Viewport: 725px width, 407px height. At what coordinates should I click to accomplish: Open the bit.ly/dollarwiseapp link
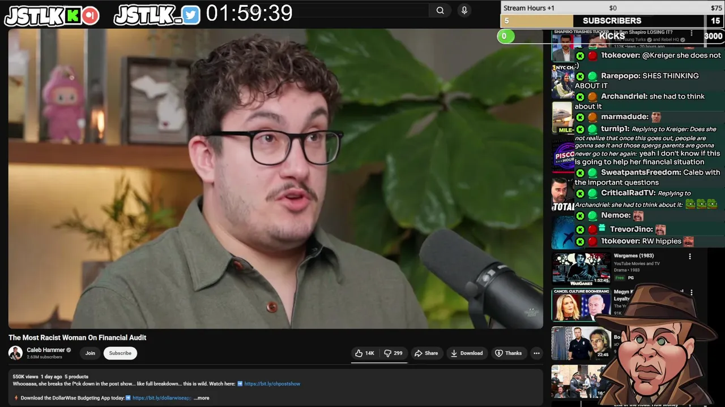[x=162, y=398]
